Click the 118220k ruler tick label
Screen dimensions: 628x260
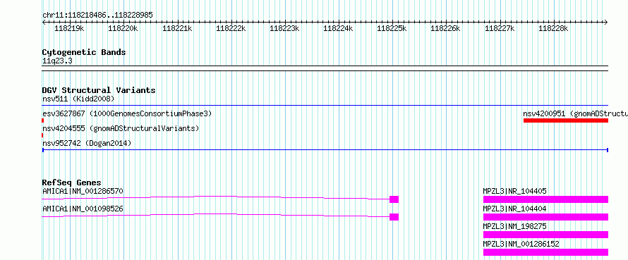point(123,28)
